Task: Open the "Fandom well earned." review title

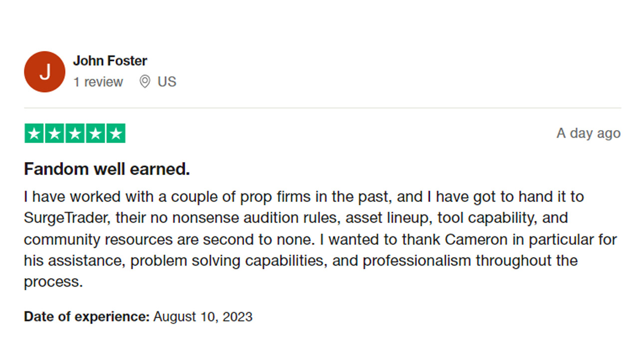Action: [x=107, y=170]
